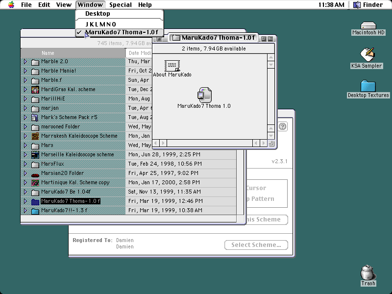Click the MaruKado7 window horizontal scrollbar track
Screen dimensions: 392x294
point(210,143)
